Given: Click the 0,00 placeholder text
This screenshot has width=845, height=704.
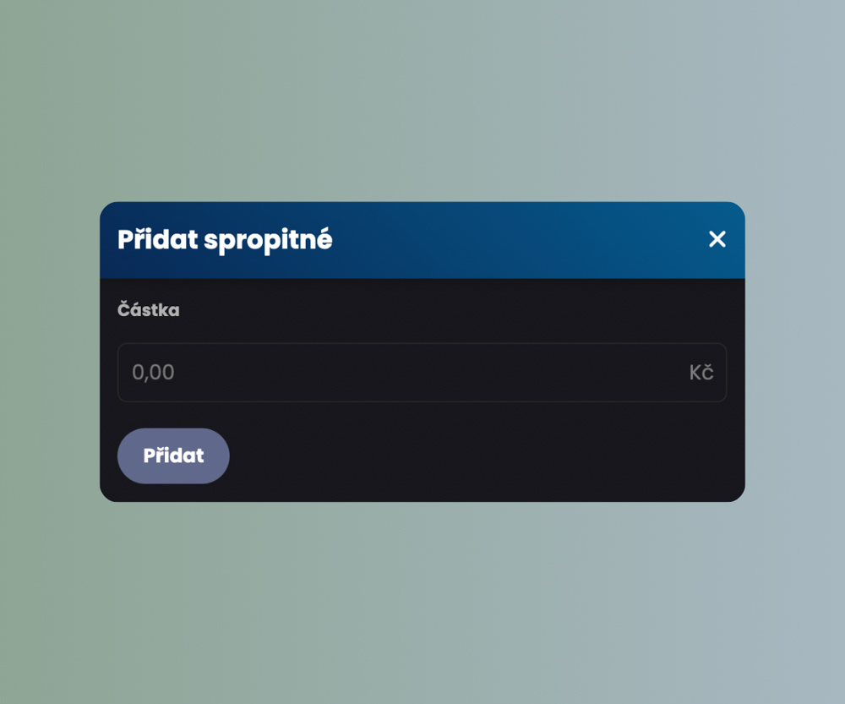Looking at the screenshot, I should [x=154, y=372].
